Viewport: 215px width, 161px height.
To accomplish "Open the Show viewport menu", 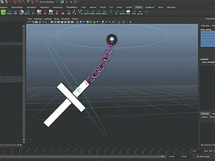I will pyautogui.click(x=57, y=19).
